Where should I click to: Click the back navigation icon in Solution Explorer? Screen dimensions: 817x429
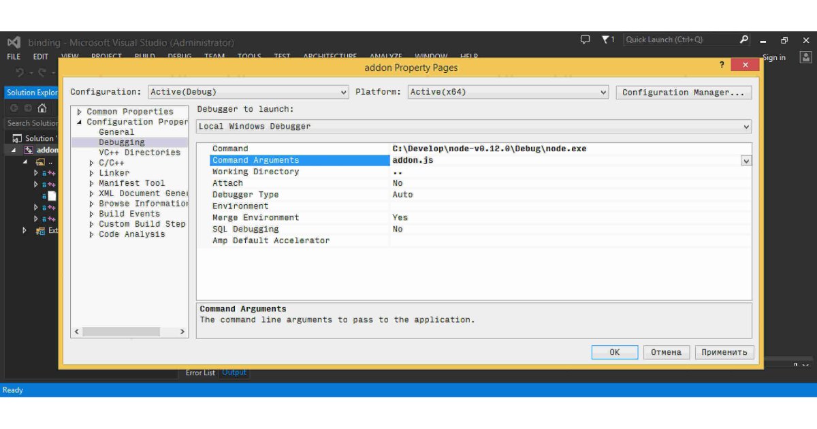(14, 108)
